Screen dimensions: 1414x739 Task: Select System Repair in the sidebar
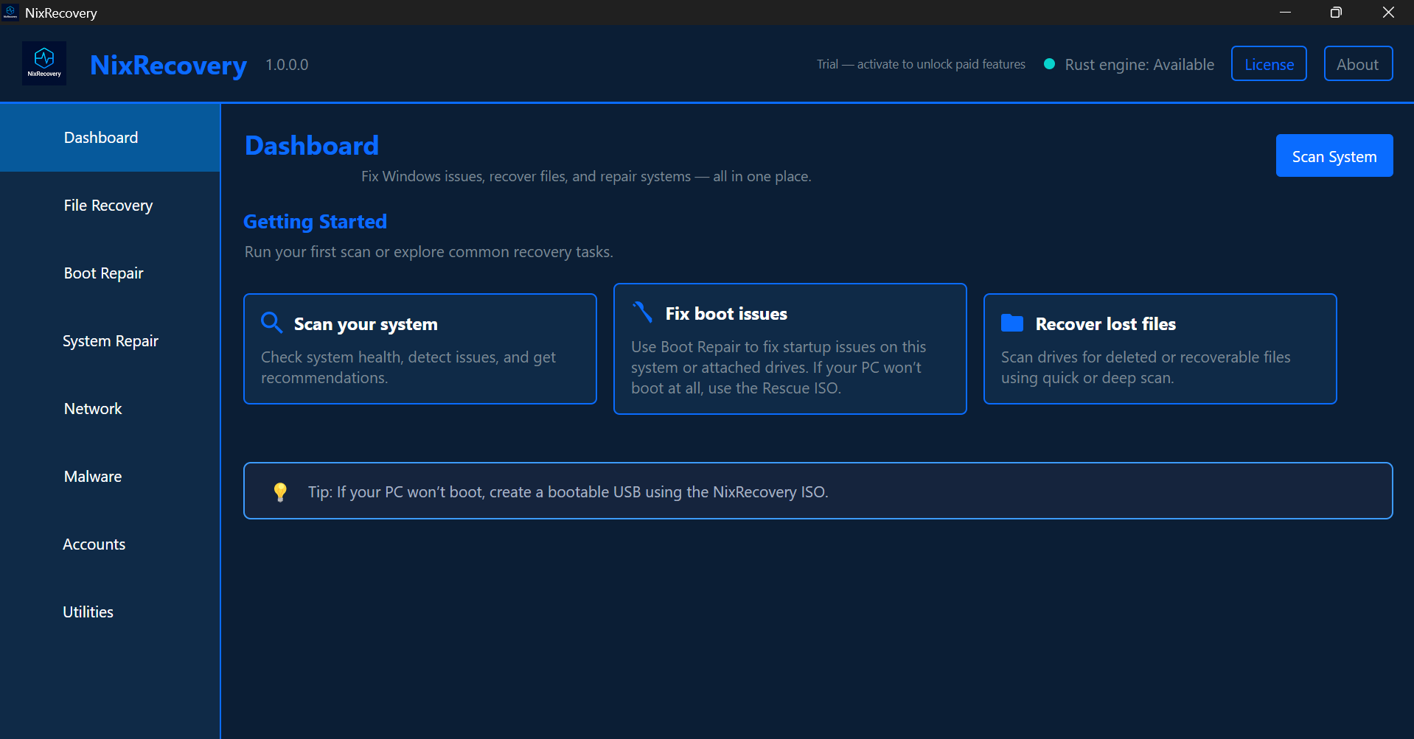click(110, 341)
